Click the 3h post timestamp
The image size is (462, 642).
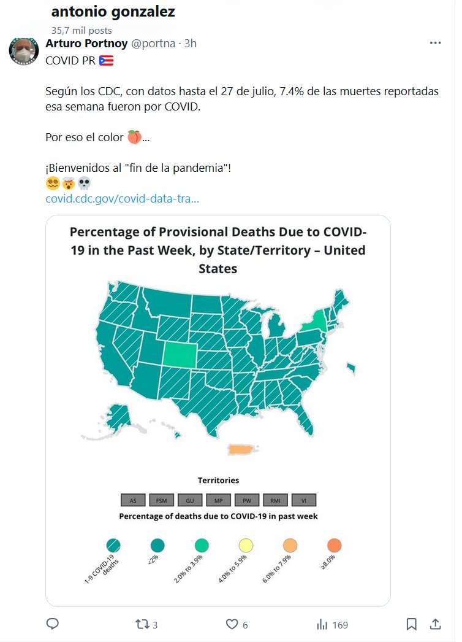click(x=191, y=44)
